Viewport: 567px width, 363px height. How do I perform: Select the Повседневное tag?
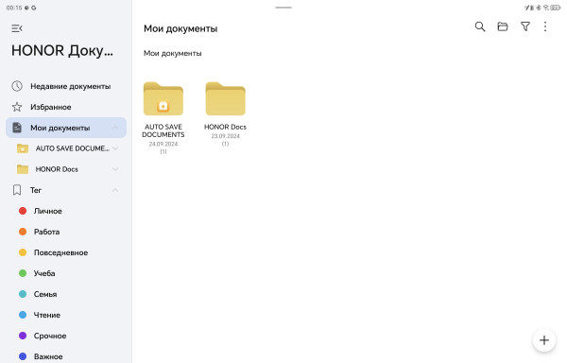coord(66,252)
